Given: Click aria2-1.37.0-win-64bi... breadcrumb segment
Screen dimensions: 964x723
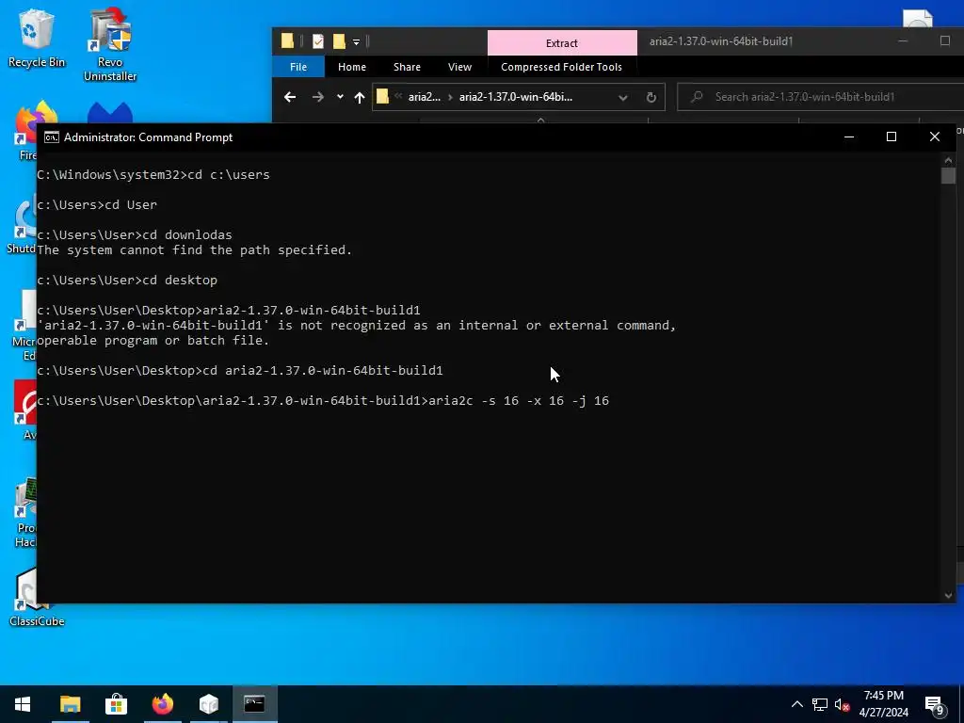Looking at the screenshot, I should (516, 97).
